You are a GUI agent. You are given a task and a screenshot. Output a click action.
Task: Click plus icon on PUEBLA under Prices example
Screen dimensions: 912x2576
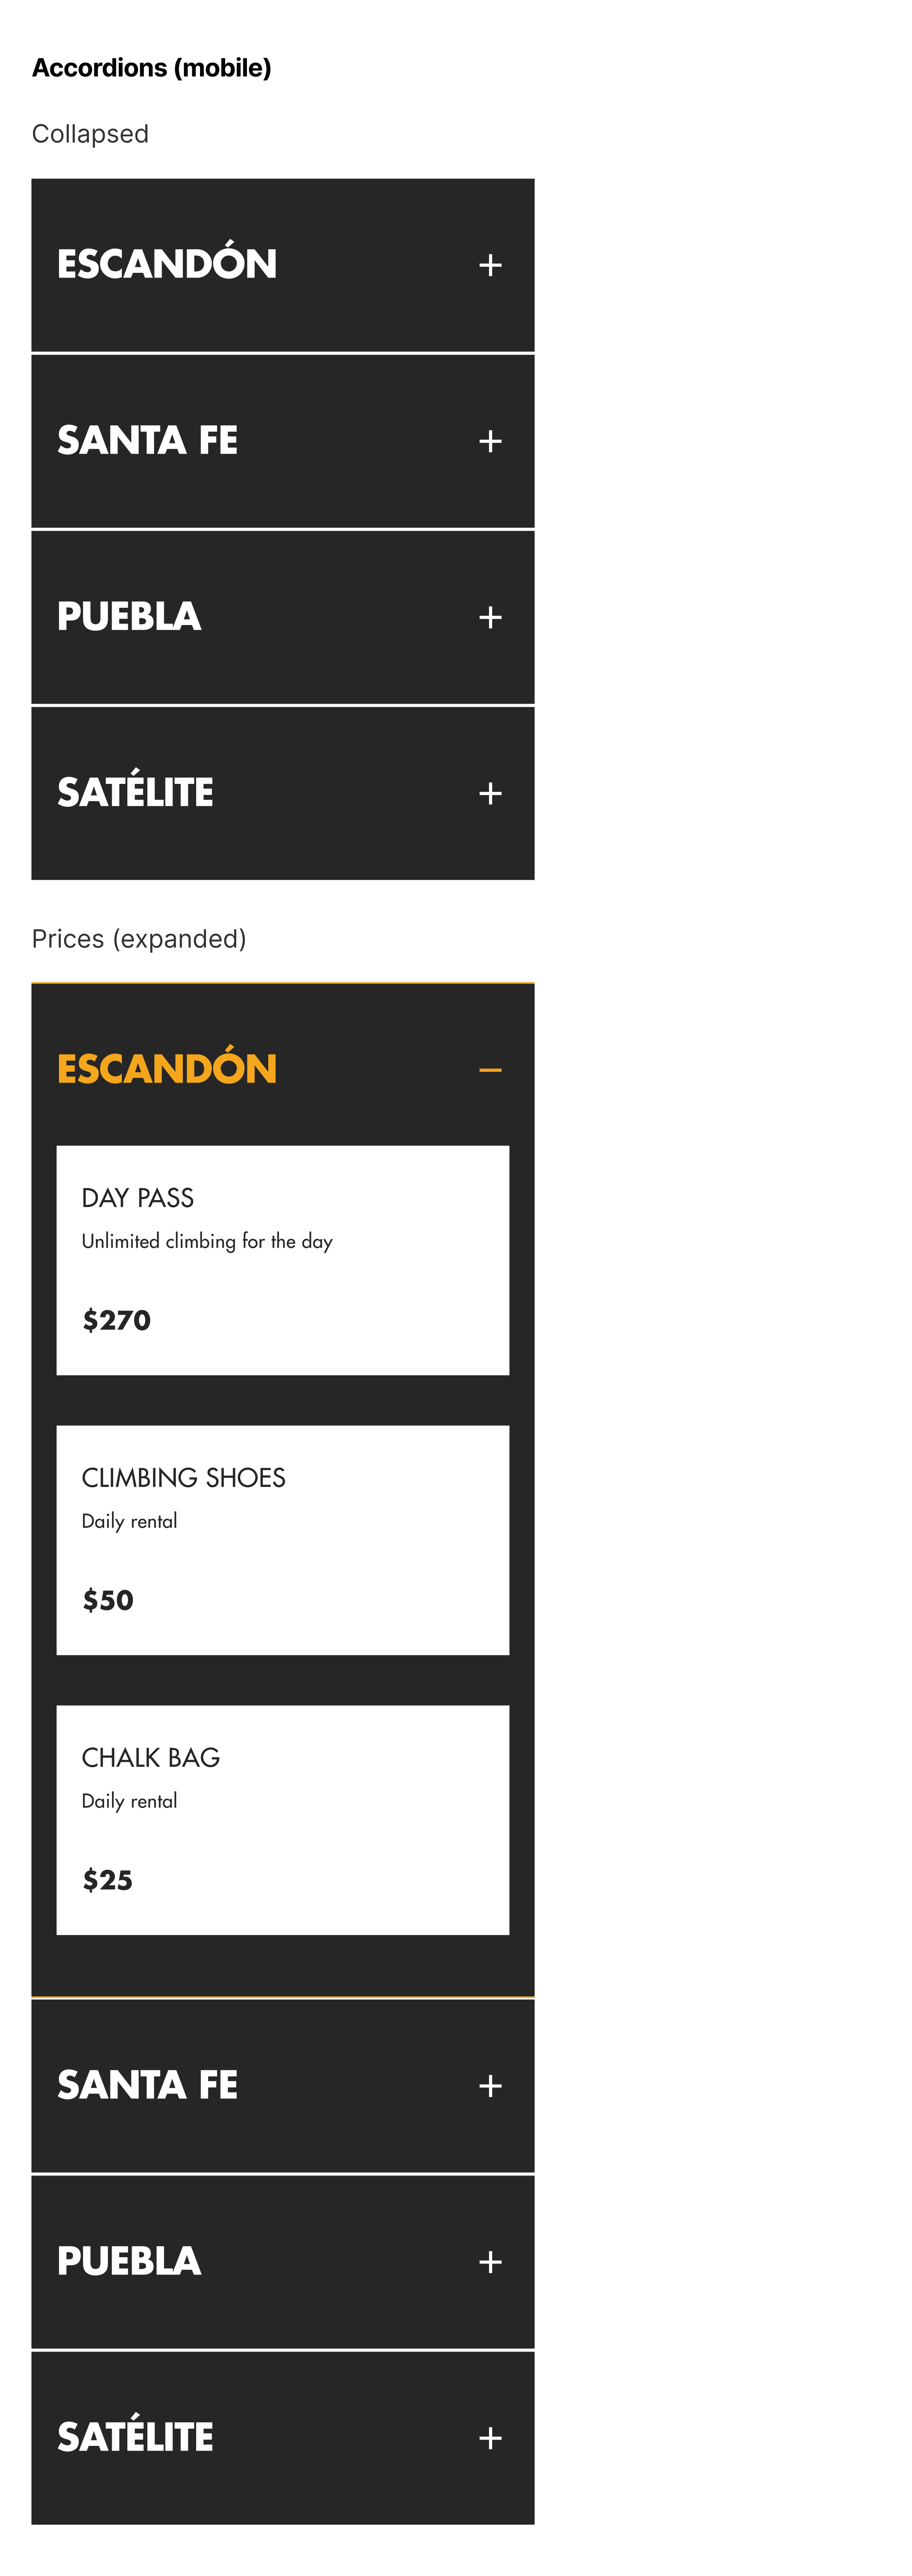tap(490, 2262)
